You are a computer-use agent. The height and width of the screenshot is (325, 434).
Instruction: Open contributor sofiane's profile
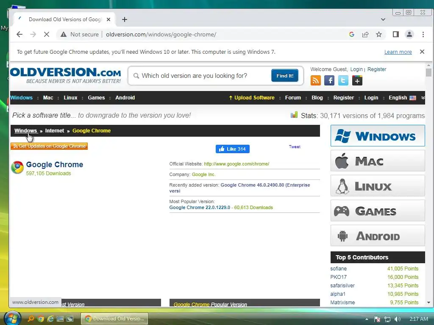pyautogui.click(x=338, y=269)
